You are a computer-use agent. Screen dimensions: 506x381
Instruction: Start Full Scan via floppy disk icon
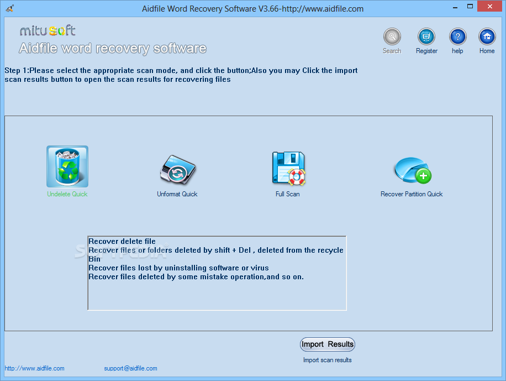tap(288, 168)
